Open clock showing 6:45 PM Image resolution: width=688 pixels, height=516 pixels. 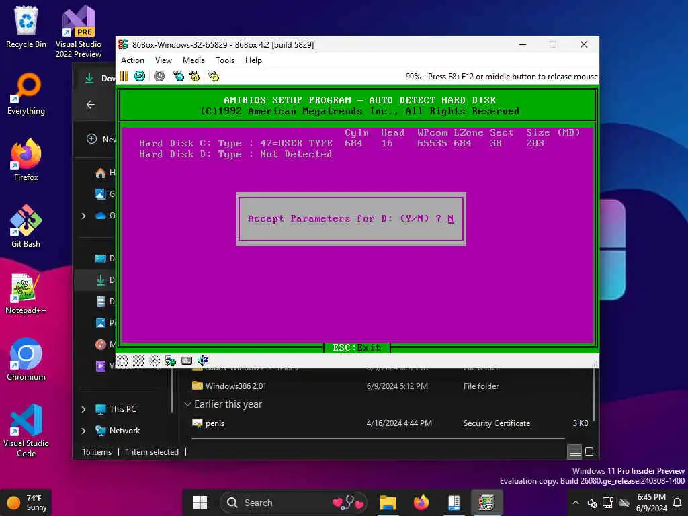point(651,503)
